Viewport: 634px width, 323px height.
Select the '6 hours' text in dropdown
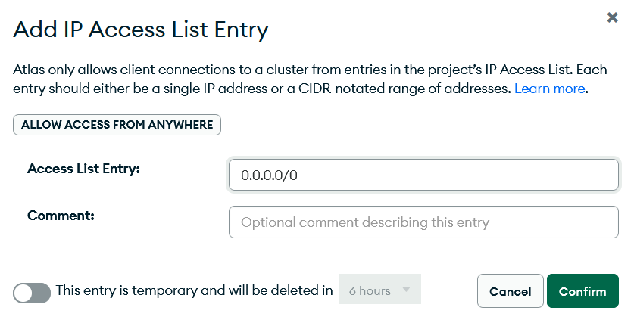[x=370, y=290]
